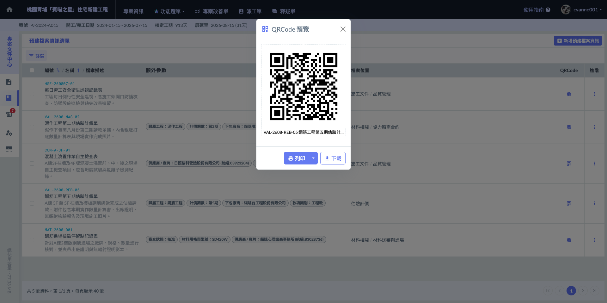The image size is (607, 303).
Task: Open file link VAL-2608-REB-05
Action: click(x=62, y=190)
